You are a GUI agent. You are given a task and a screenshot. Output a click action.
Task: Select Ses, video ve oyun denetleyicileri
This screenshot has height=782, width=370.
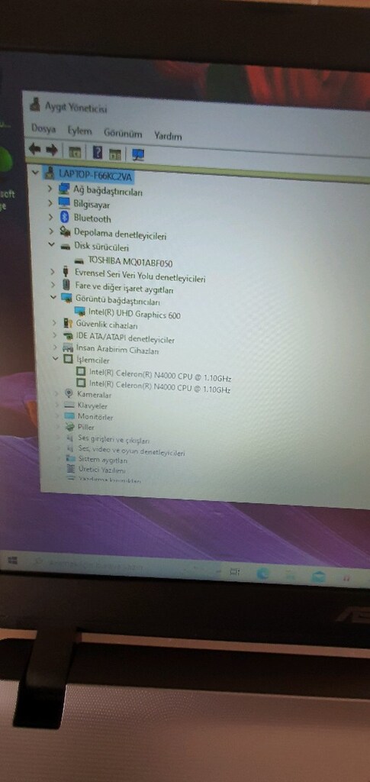click(131, 451)
